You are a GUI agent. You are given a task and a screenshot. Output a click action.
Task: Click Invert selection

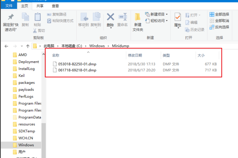pos(219,27)
